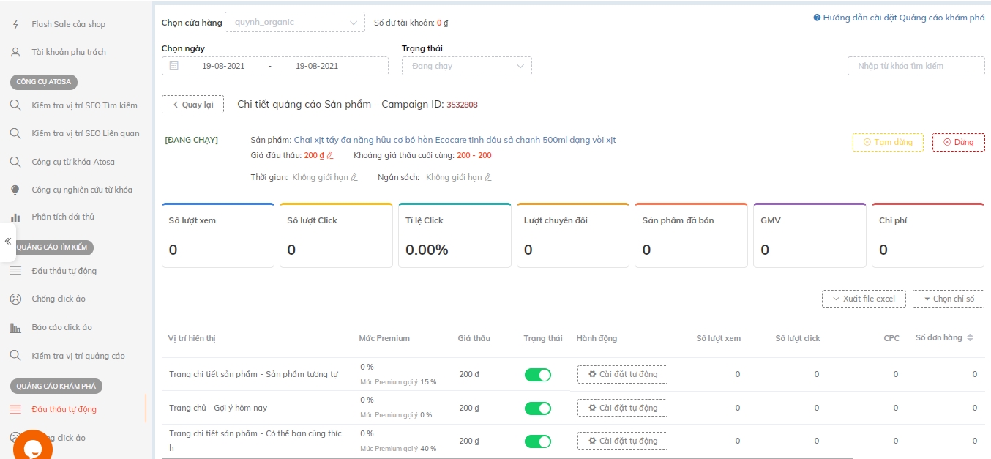Sort by Số đơn hàng column arrows
This screenshot has height=459, width=991.
[x=970, y=338]
